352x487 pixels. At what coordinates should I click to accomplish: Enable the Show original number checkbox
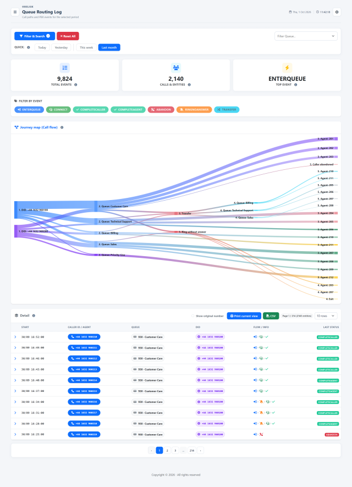tap(193, 316)
